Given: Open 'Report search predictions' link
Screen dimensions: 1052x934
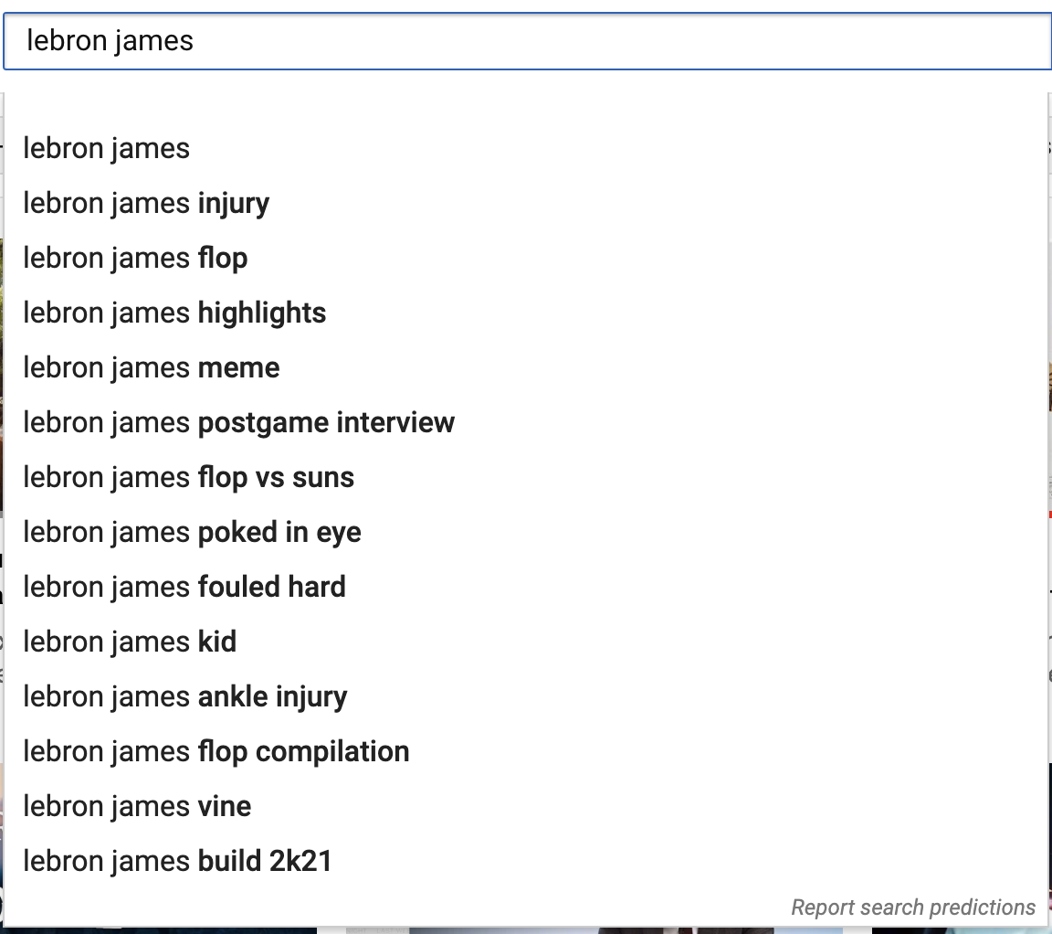Looking at the screenshot, I should [913, 907].
